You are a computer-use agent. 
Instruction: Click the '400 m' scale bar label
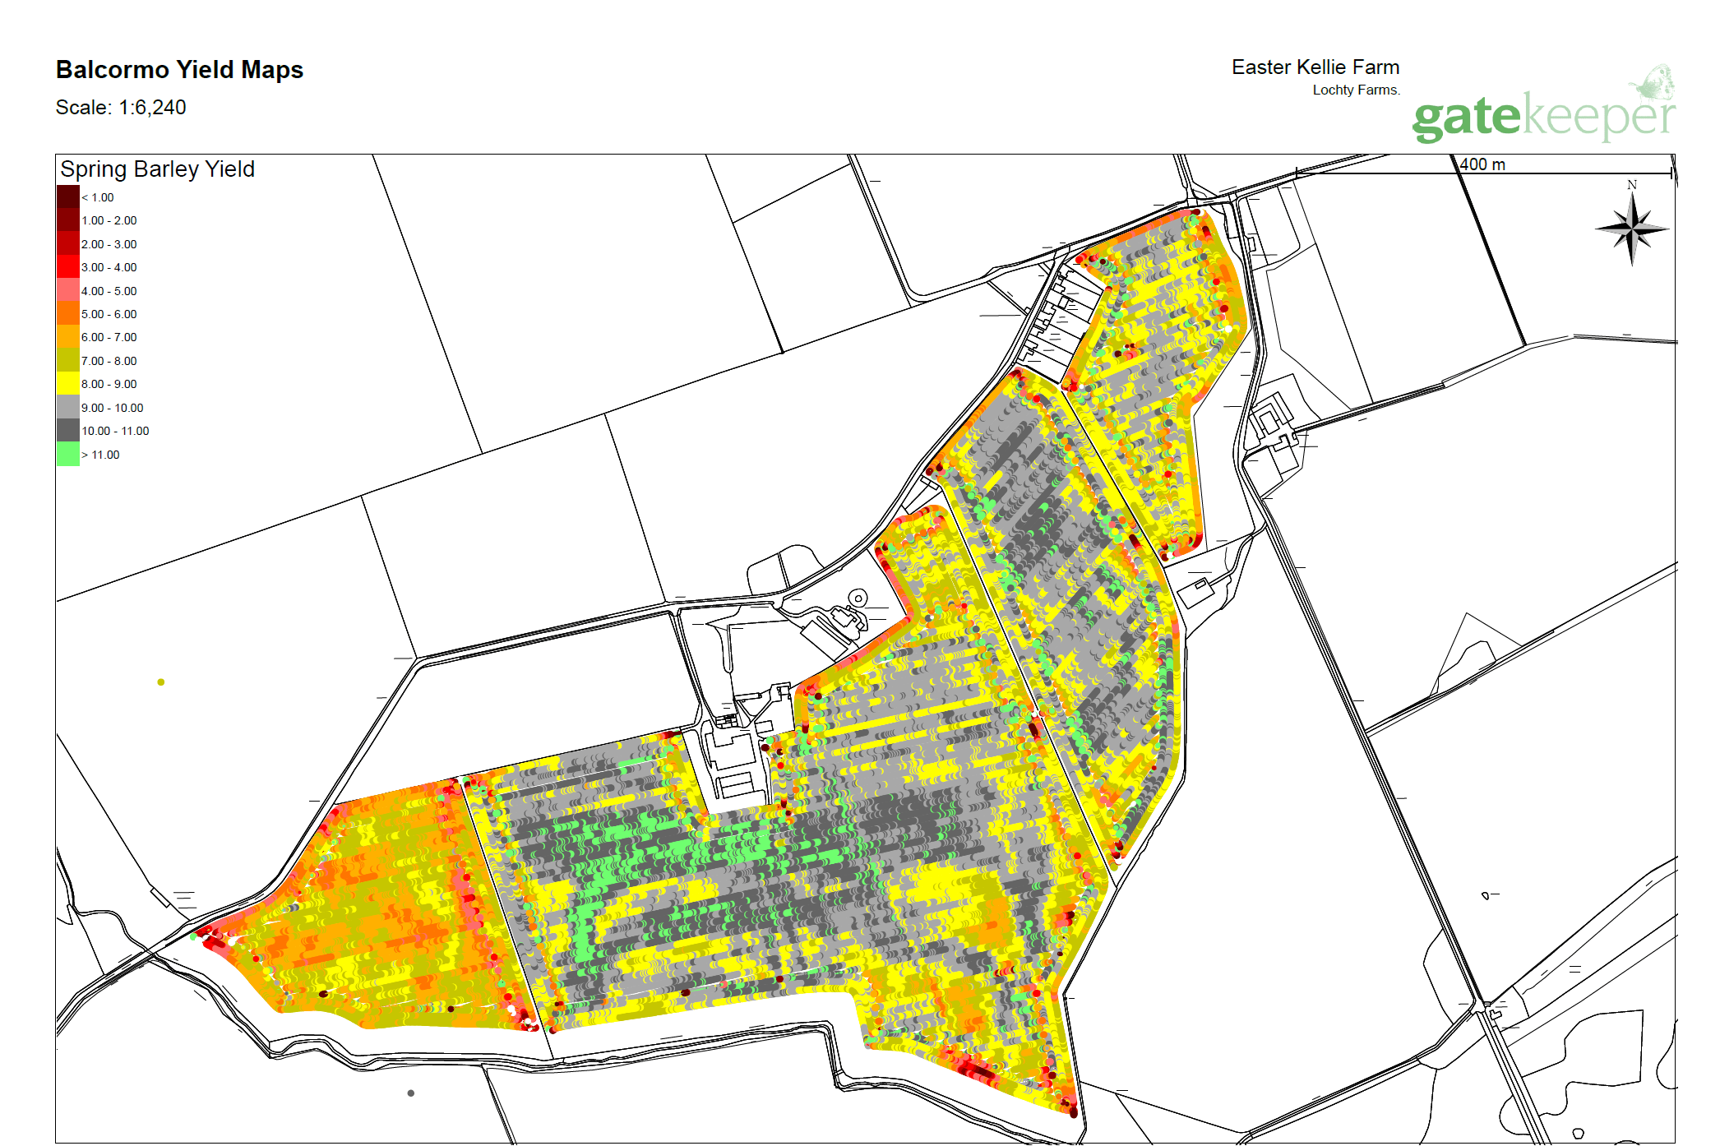tap(1482, 164)
